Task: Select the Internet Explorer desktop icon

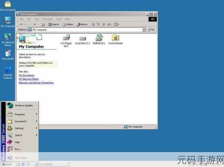Action: [x=8, y=73]
